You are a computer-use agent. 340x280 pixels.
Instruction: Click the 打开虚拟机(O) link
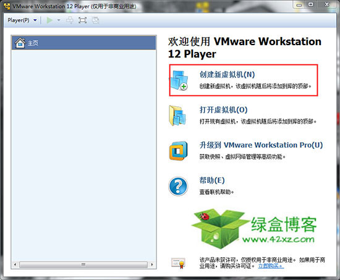224,110
